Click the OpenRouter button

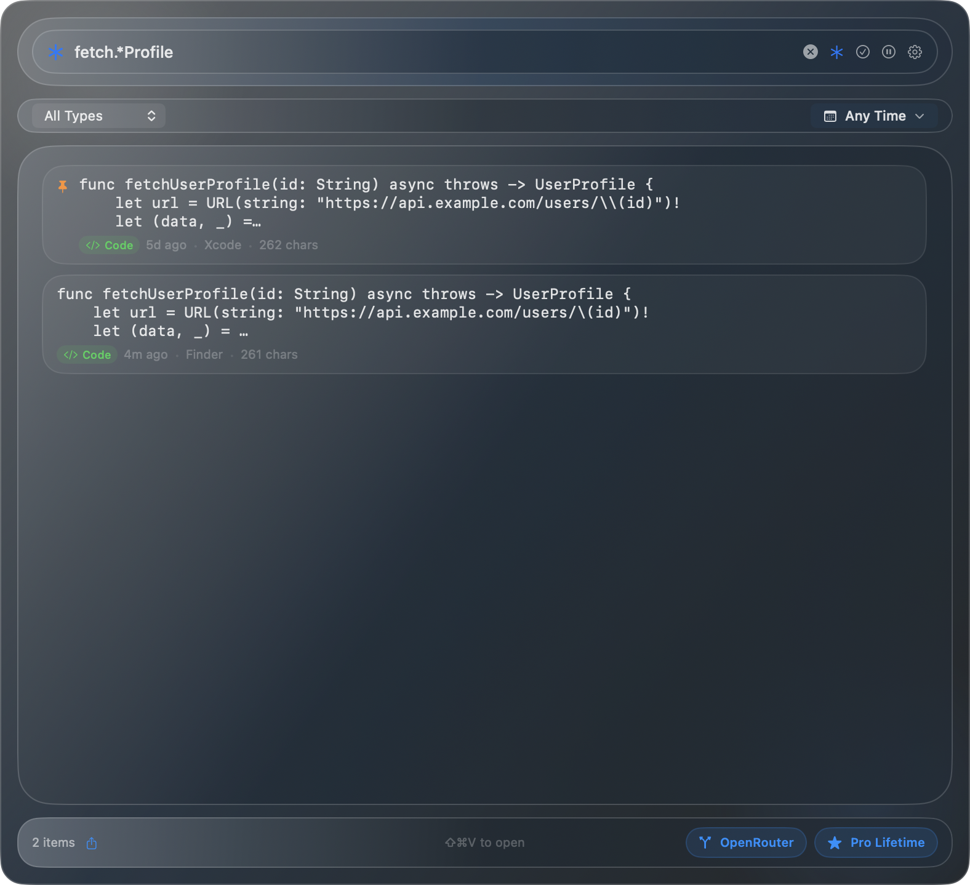point(746,843)
